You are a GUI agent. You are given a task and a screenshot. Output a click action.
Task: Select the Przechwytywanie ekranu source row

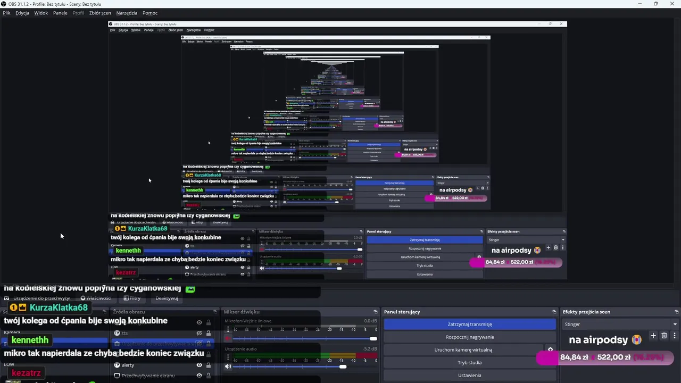coord(162,376)
